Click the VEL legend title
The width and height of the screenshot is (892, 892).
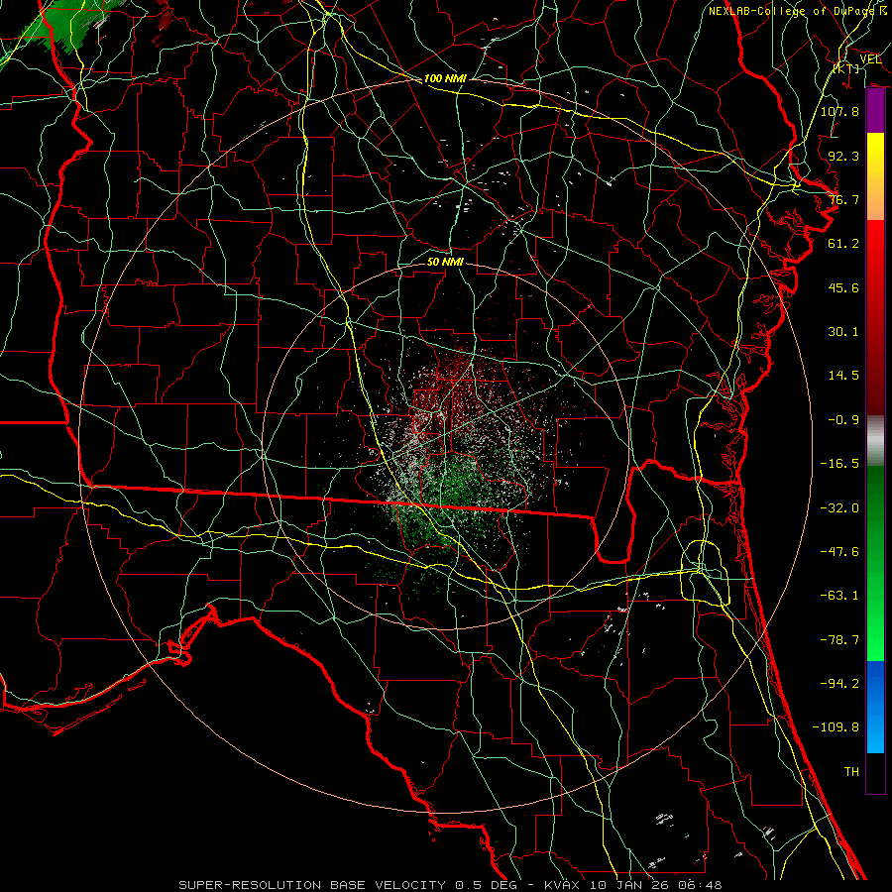870,58
